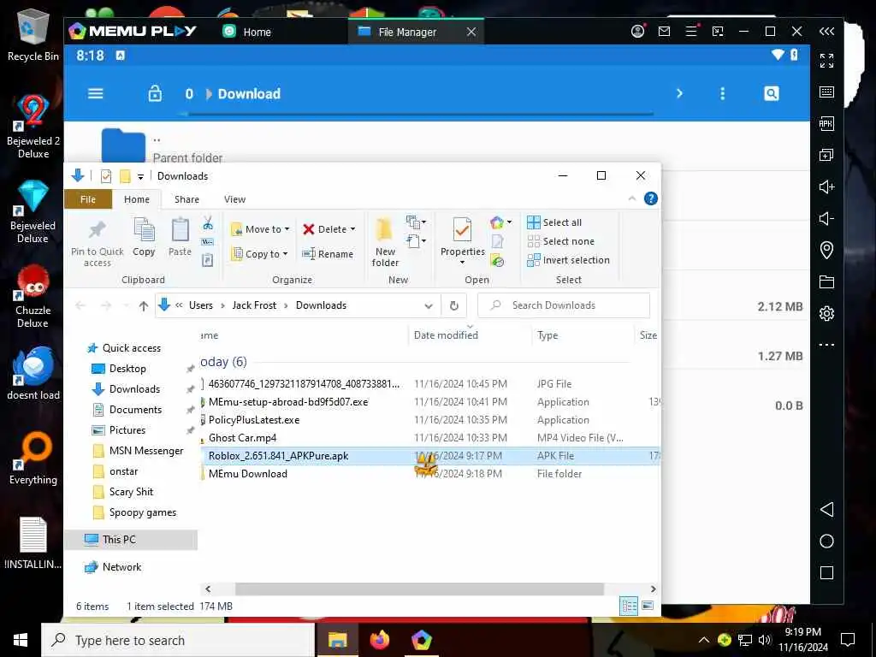Viewport: 876px width, 657px height.
Task: Sort by Date modified column header
Action: click(x=446, y=335)
